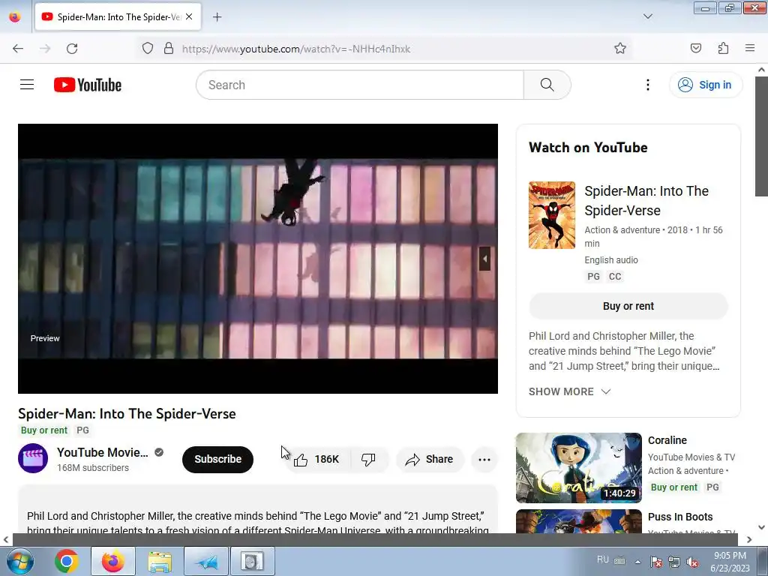Click the CC badge in Watch panel
The image size is (768, 576).
point(615,277)
